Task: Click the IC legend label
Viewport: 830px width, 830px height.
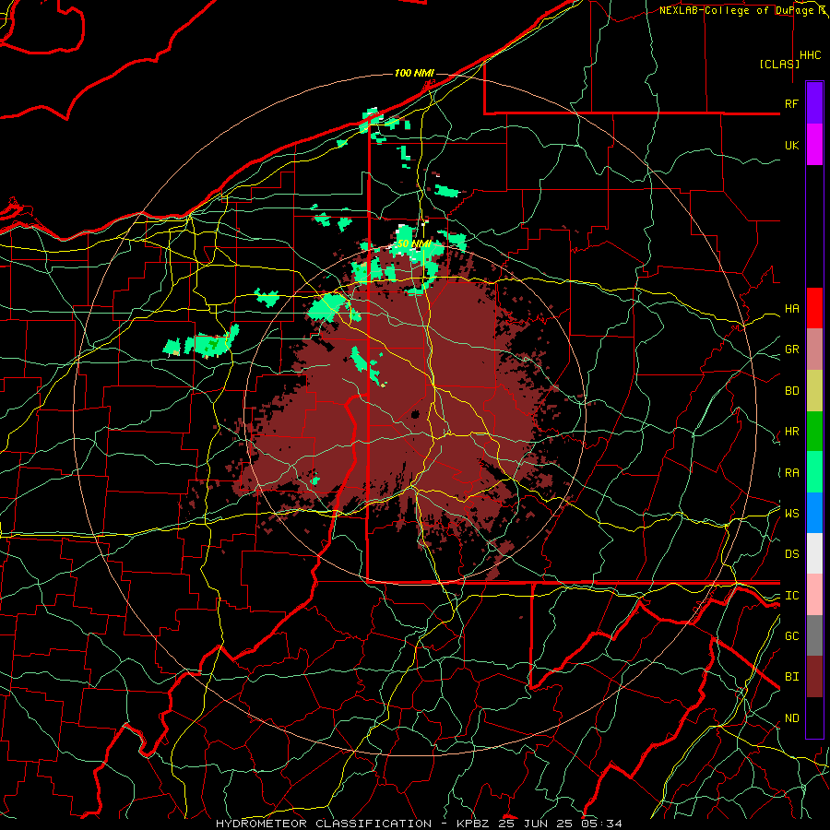Action: point(792,596)
